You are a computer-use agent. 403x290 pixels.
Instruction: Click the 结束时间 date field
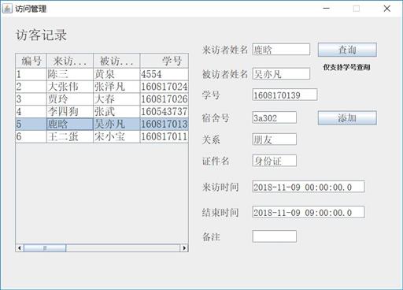coord(309,212)
